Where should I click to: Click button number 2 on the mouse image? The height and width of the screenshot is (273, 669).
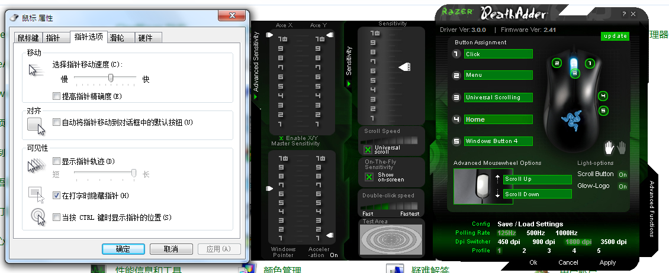coord(557,63)
